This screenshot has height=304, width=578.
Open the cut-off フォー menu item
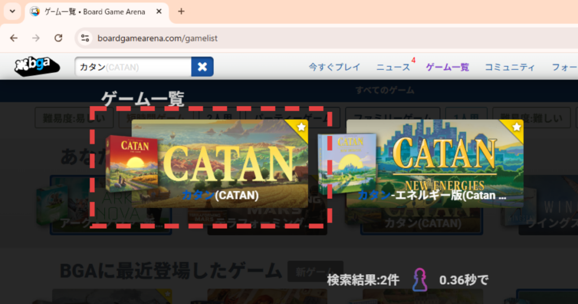[564, 67]
